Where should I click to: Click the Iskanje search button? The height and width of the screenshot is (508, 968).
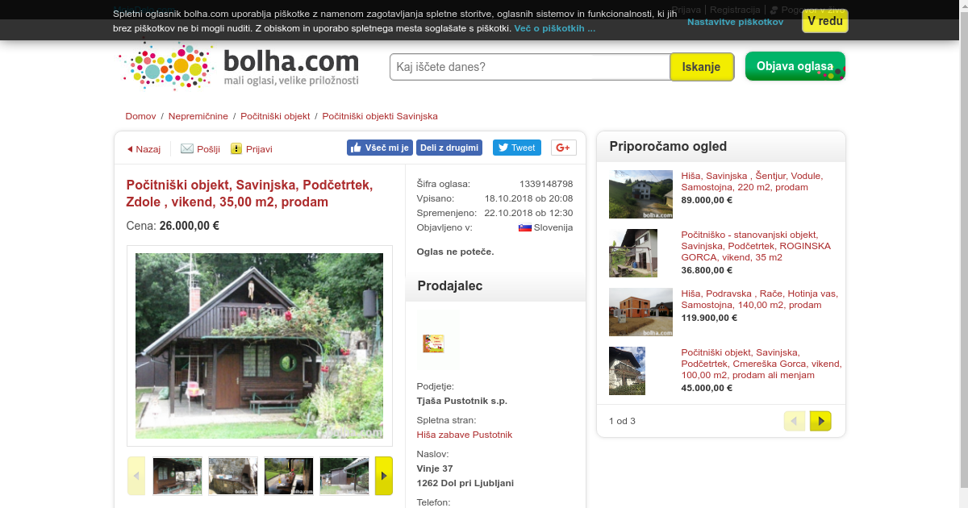pos(702,67)
